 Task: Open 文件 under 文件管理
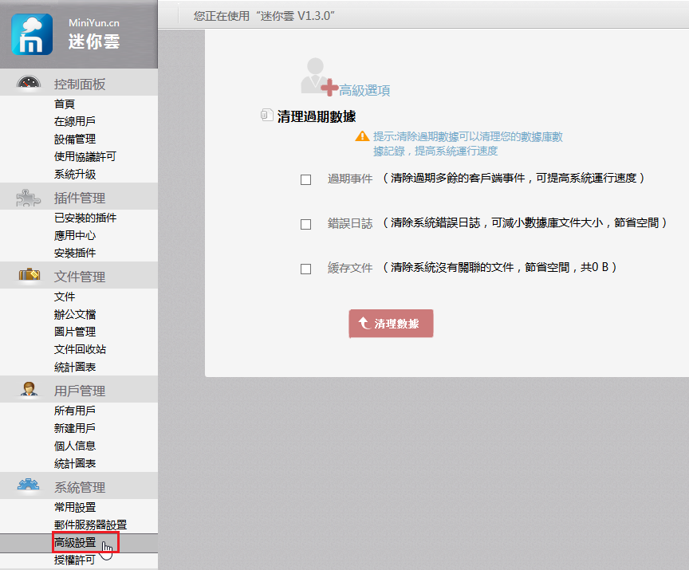[x=65, y=297]
